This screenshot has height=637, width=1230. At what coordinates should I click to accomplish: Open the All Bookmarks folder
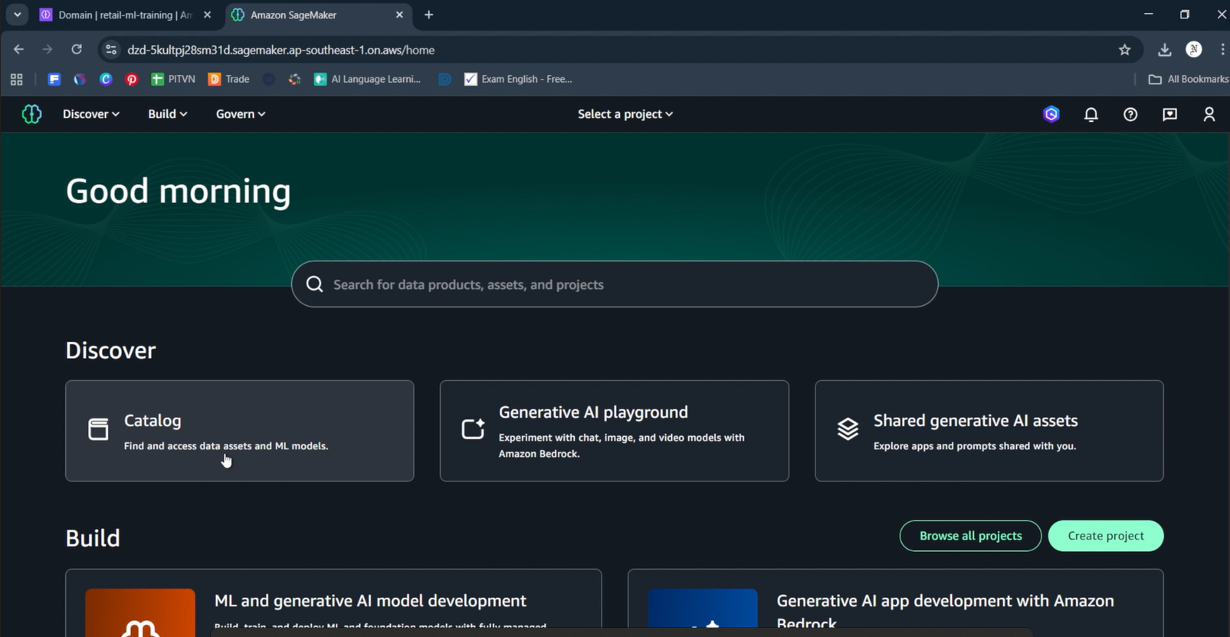click(1189, 79)
